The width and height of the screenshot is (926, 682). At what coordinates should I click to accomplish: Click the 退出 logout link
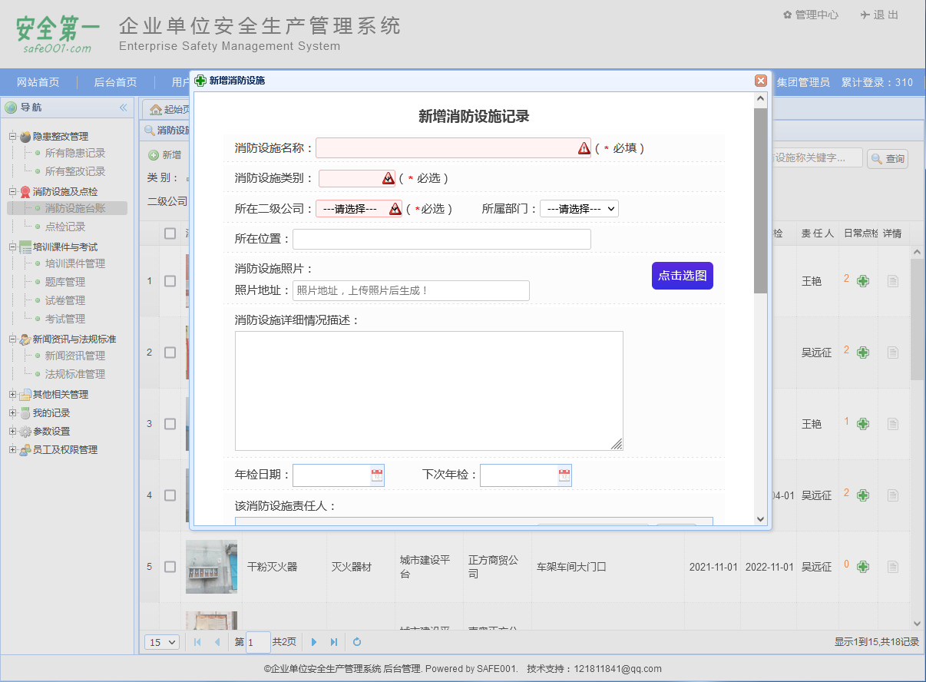pos(880,15)
